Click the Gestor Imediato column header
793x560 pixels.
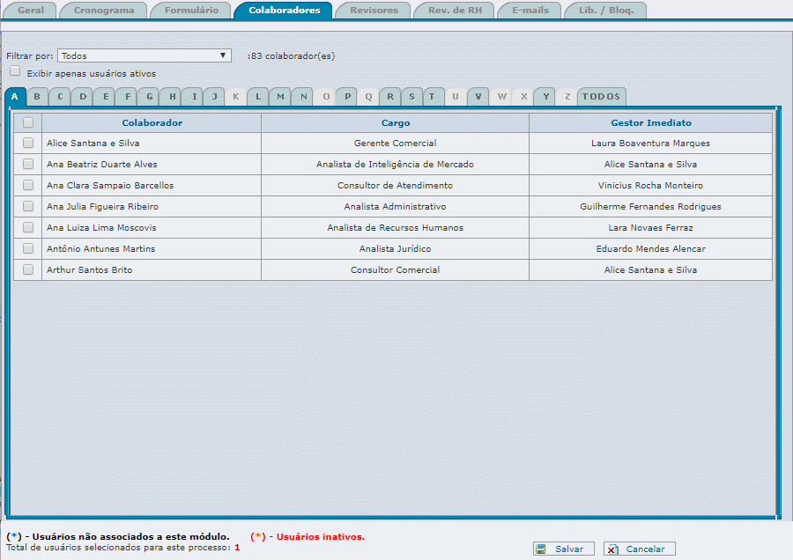(650, 122)
